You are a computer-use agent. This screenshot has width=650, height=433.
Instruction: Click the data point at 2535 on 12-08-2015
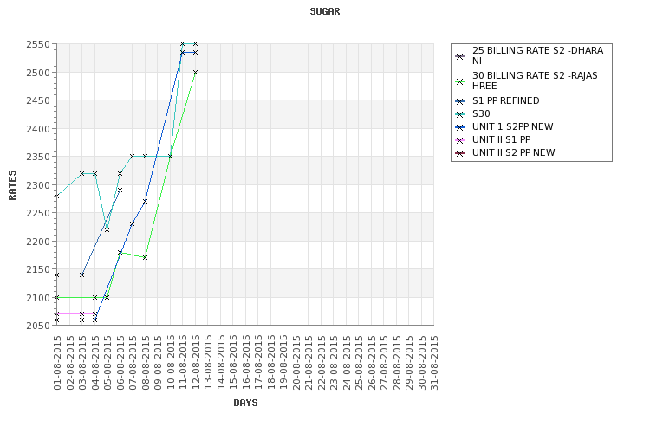(x=195, y=53)
